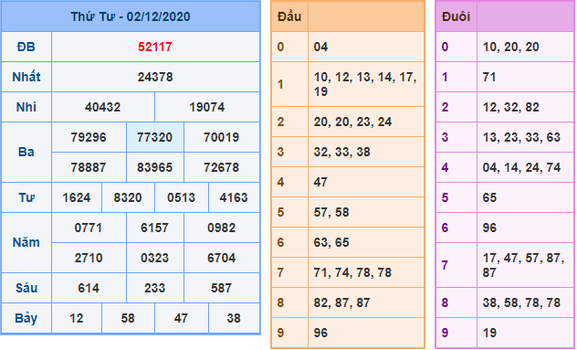Select Sáu prize number 587
Image resolution: width=577 pixels, height=350 pixels.
pos(222,288)
